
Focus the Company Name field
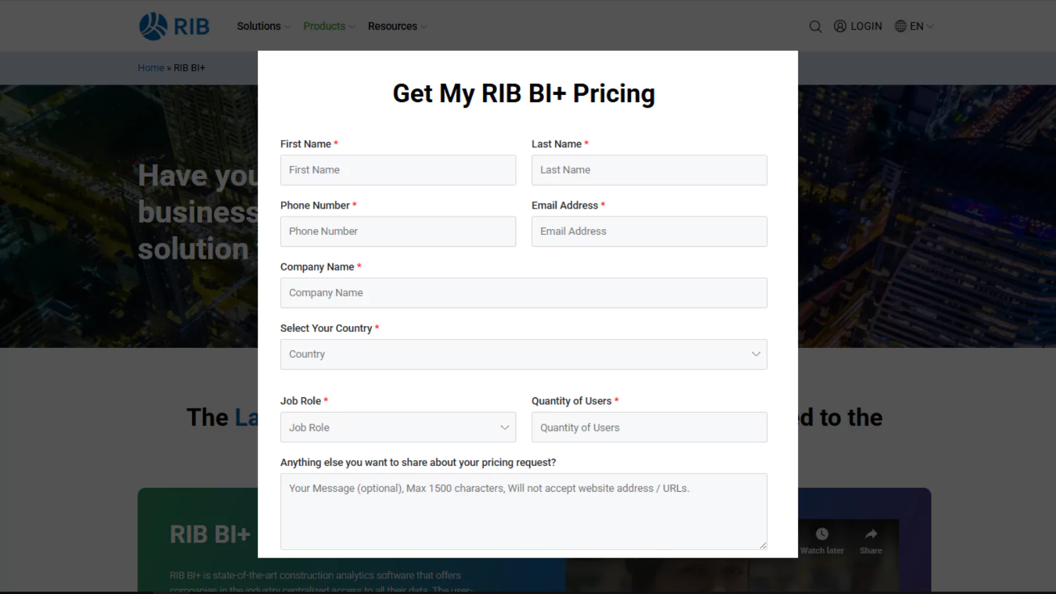523,293
